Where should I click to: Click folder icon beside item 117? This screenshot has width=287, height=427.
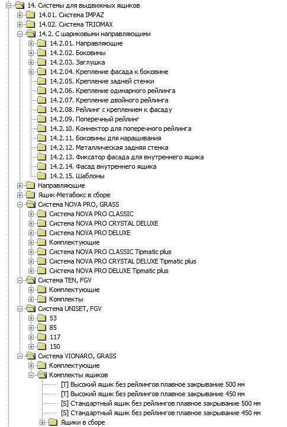pos(41,337)
